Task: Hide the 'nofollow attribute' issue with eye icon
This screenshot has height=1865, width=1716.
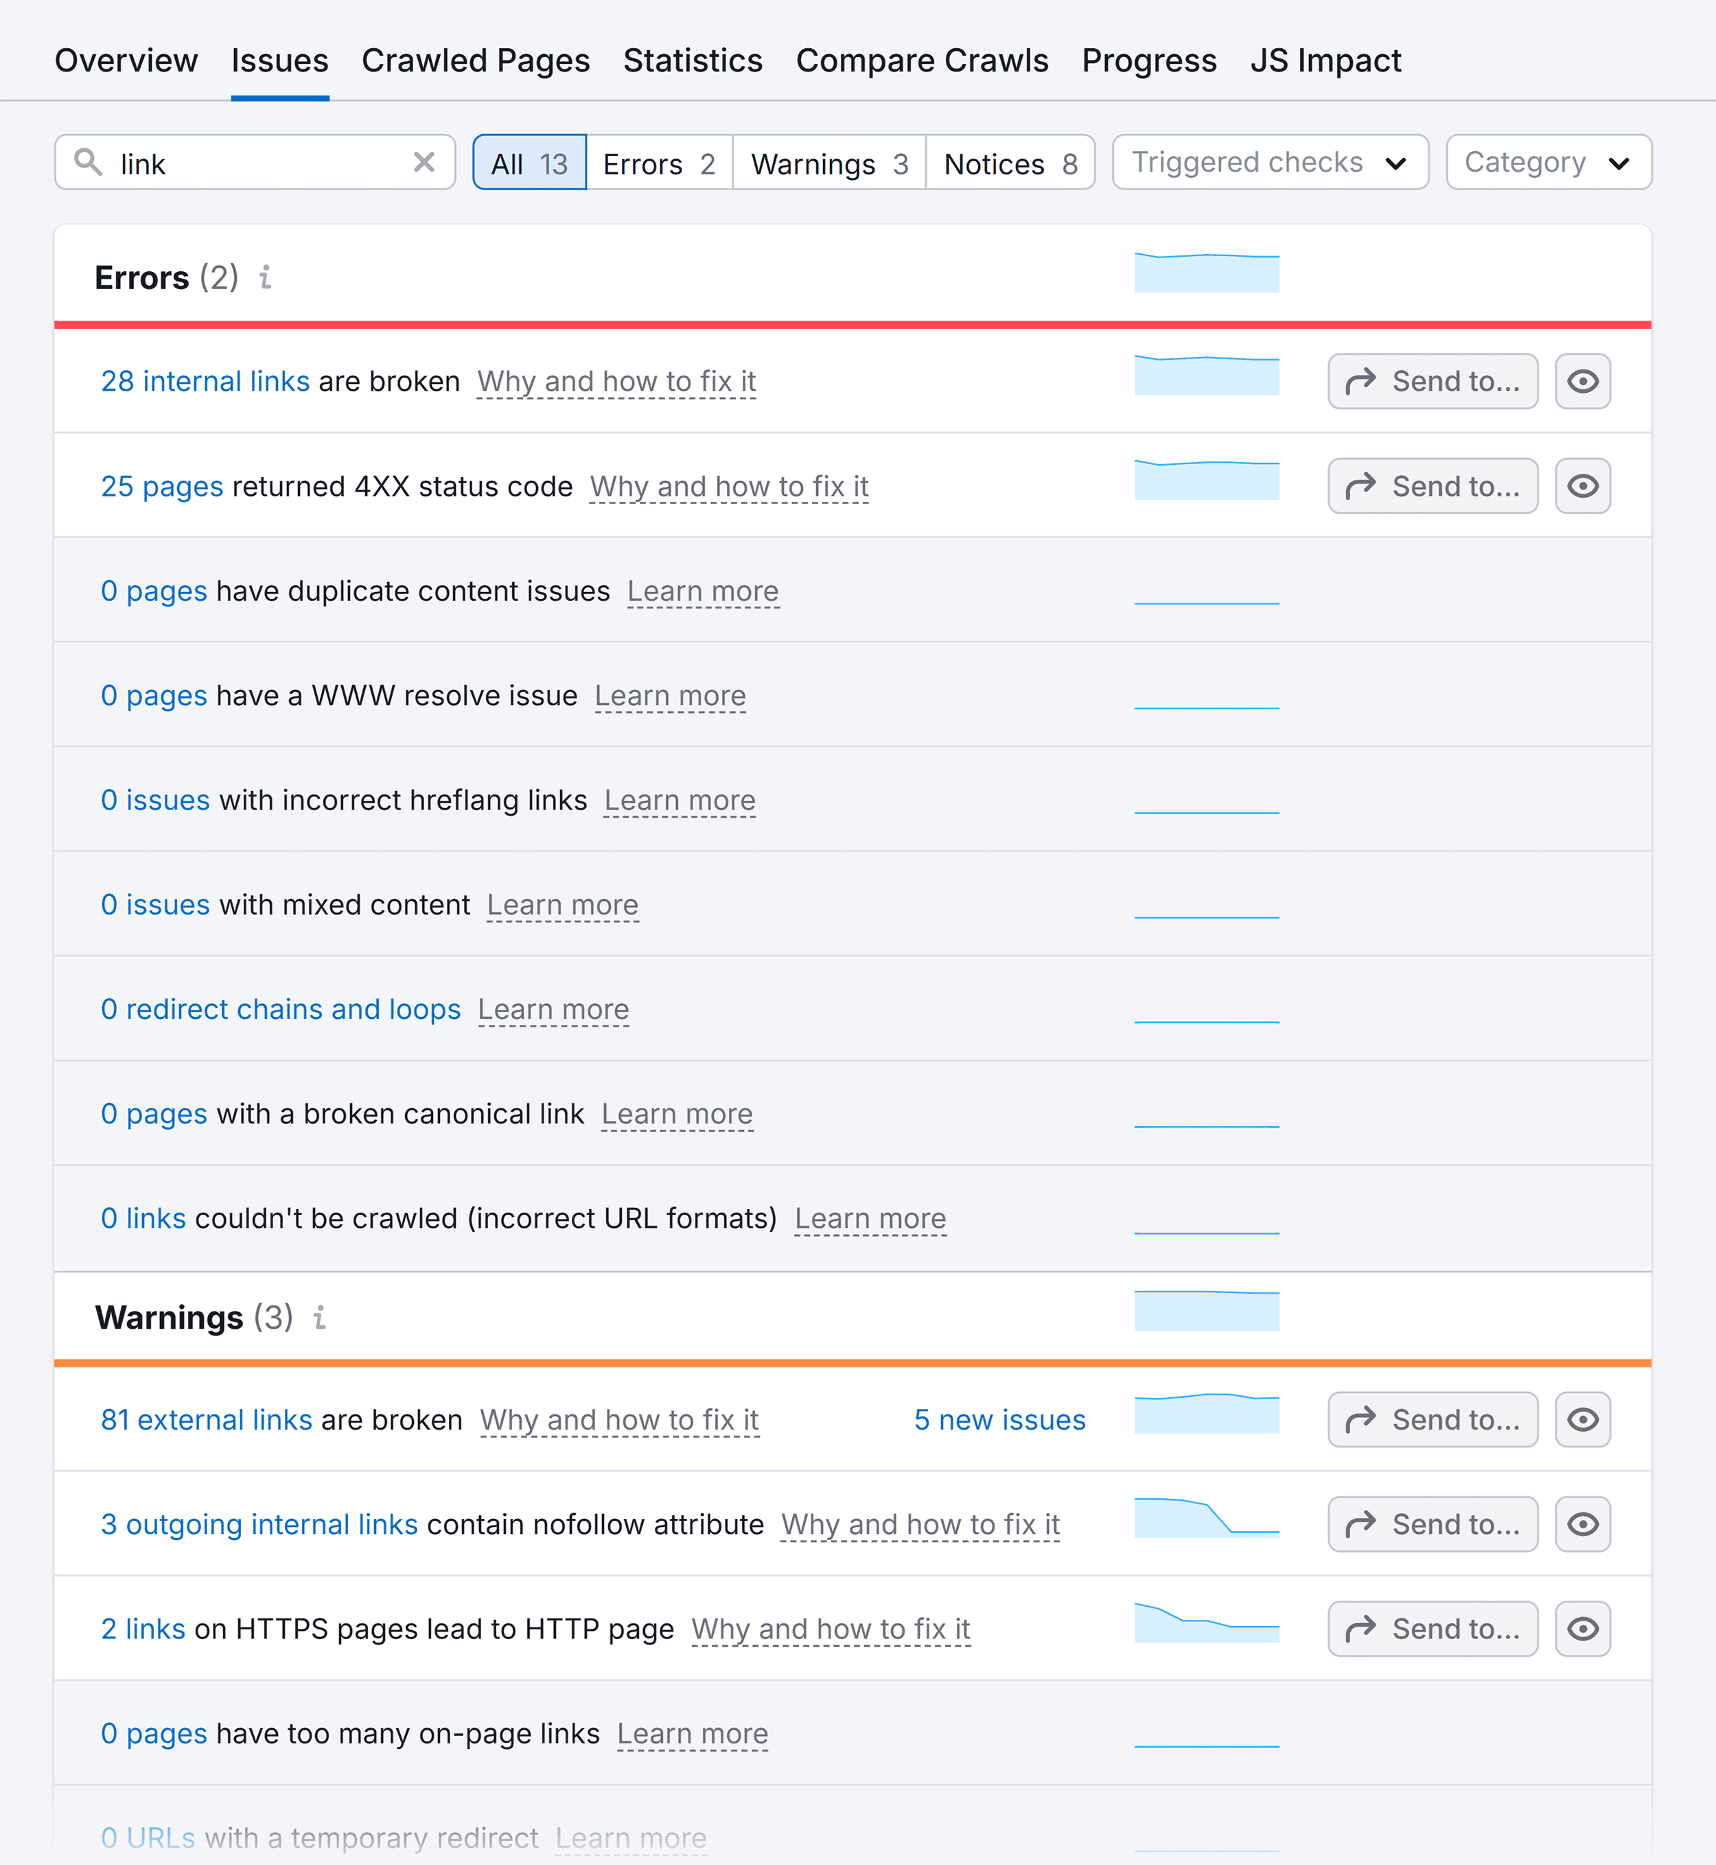Action: [x=1582, y=1524]
